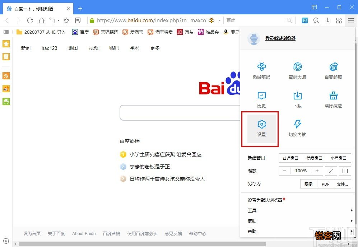Image resolution: width=358 pixels, height=247 pixels.
Task: Open History (历史) in the menu
Action: point(261,100)
